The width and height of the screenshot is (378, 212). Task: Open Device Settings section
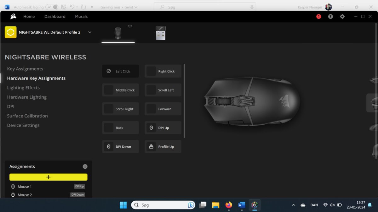click(23, 125)
